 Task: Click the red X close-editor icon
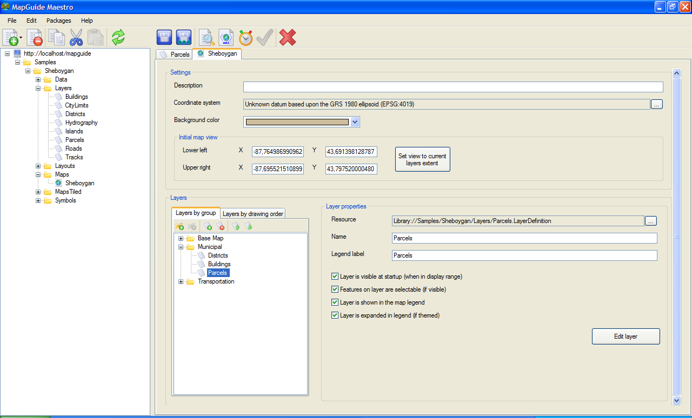[x=288, y=37]
